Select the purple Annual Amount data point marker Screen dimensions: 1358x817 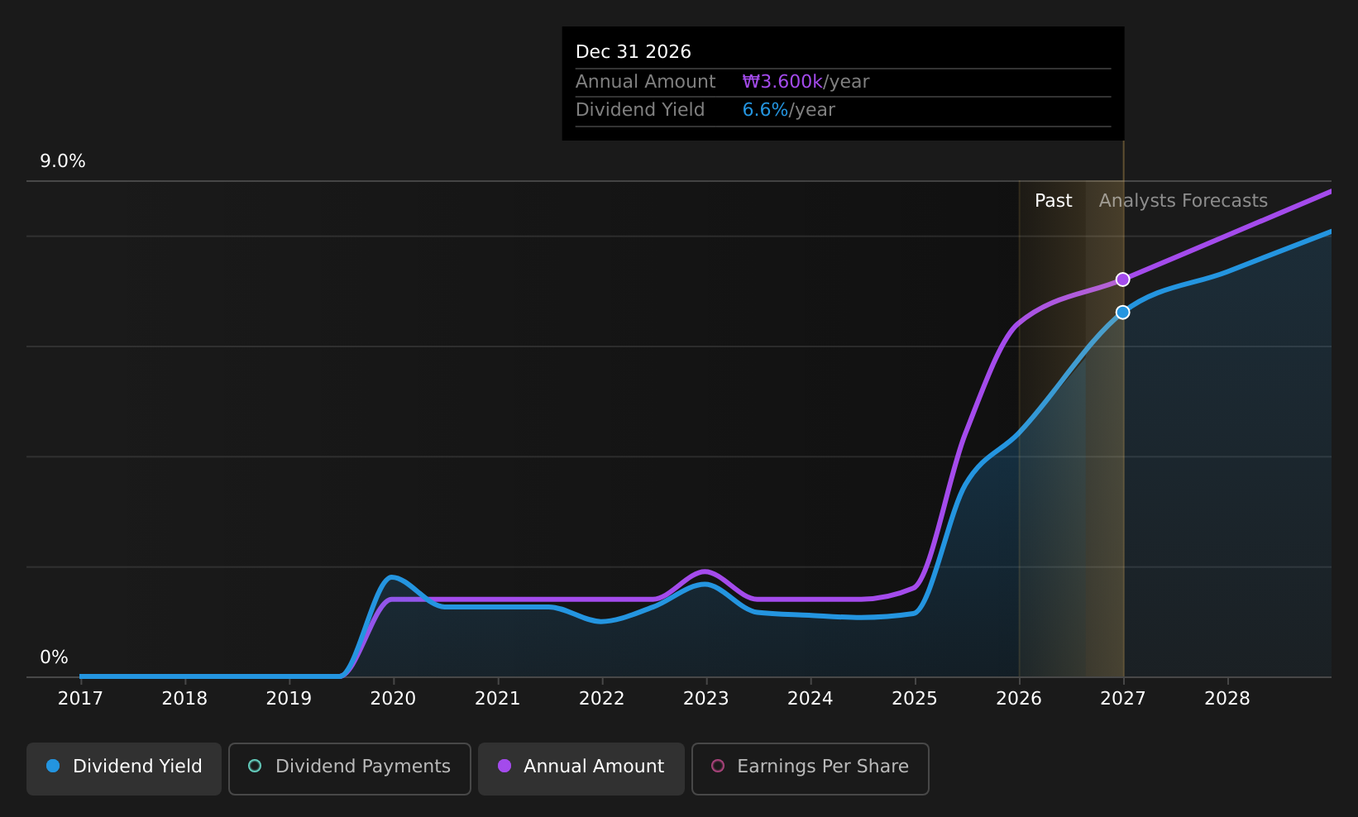click(1122, 279)
